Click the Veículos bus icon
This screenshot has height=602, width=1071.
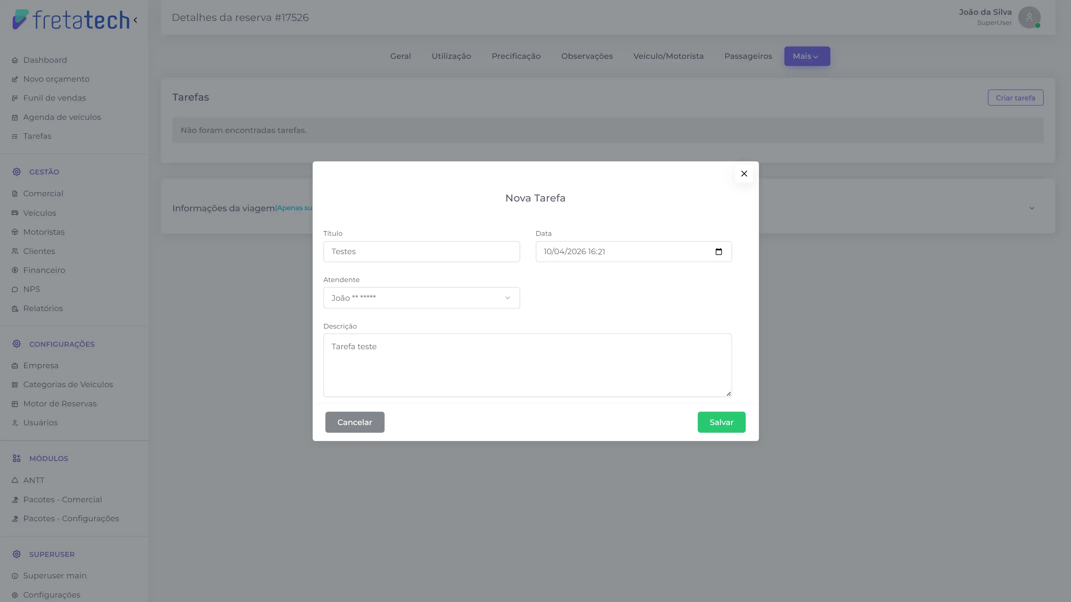15,213
